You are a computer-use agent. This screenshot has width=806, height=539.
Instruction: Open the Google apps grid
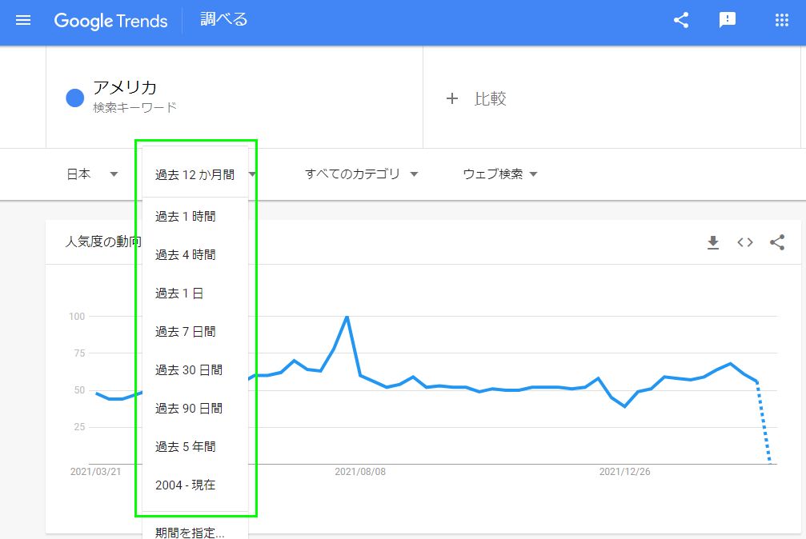[781, 20]
